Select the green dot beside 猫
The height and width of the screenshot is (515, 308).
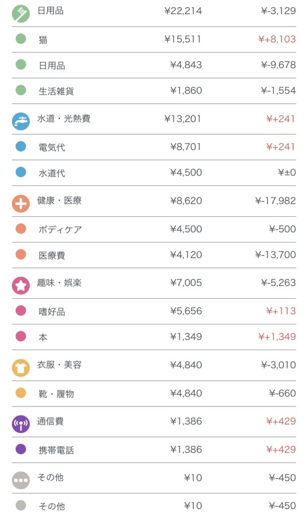[21, 39]
